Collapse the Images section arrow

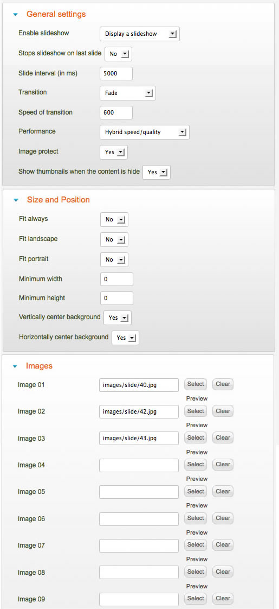click(x=15, y=366)
